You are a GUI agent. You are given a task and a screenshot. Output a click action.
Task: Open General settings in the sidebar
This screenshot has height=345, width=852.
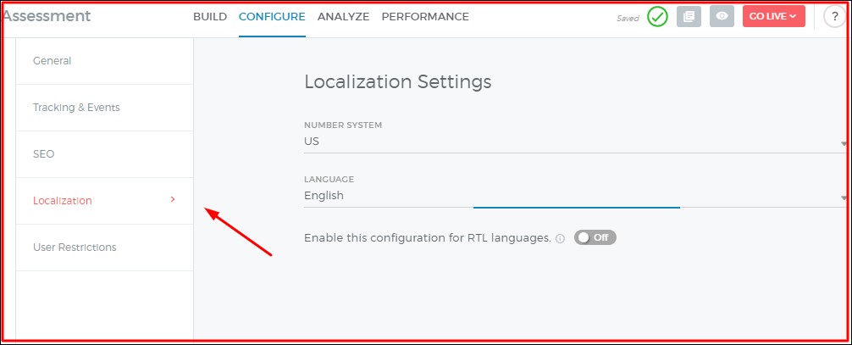point(53,61)
